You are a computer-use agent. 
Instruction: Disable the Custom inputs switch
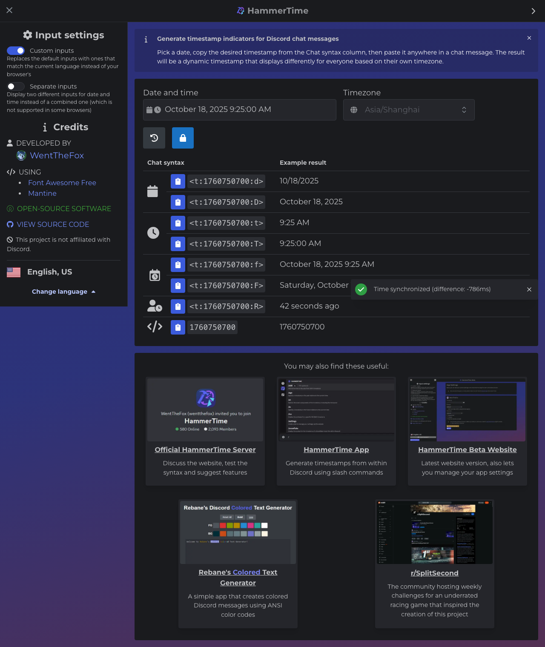16,51
